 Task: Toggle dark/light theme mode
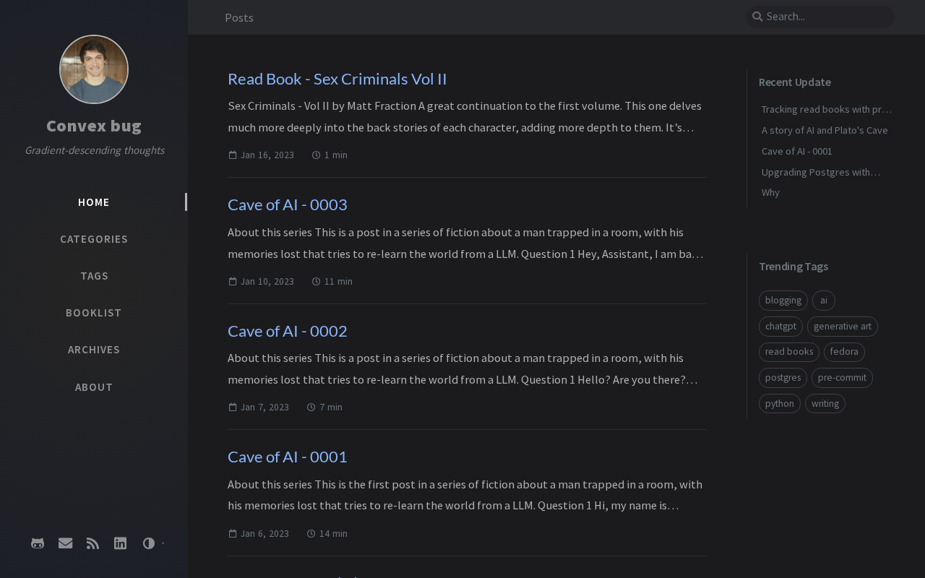coord(149,543)
